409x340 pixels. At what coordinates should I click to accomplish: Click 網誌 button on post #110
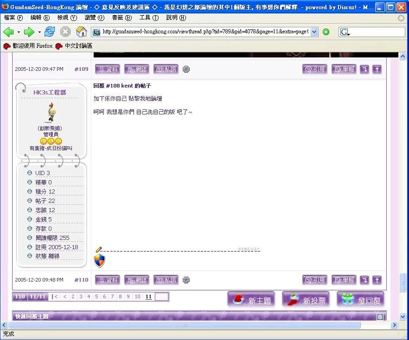coord(137,280)
